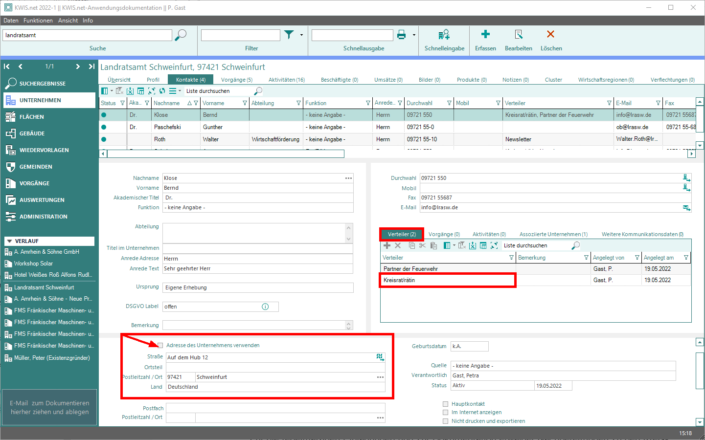The image size is (705, 440).
Task: Open the Ansicht menu
Action: point(68,21)
